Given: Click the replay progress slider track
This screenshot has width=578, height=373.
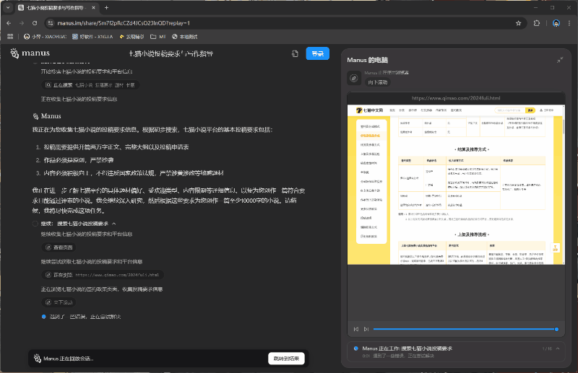Looking at the screenshot, I should [462, 329].
